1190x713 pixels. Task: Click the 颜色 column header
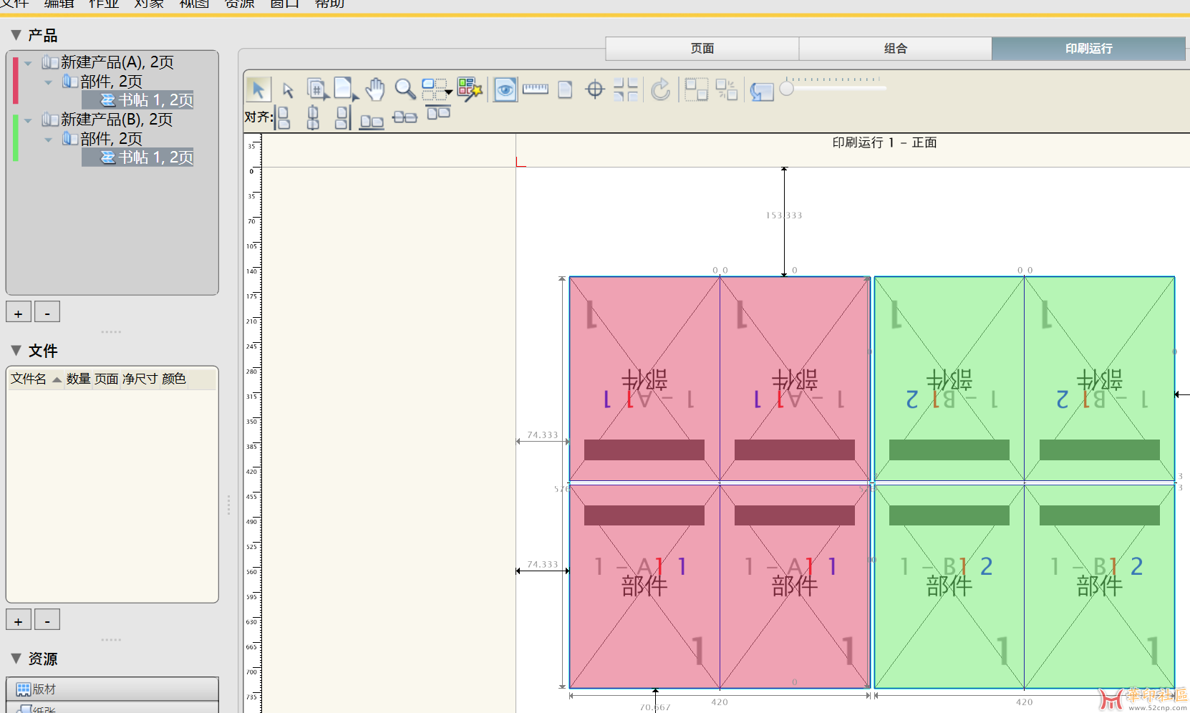tap(174, 379)
